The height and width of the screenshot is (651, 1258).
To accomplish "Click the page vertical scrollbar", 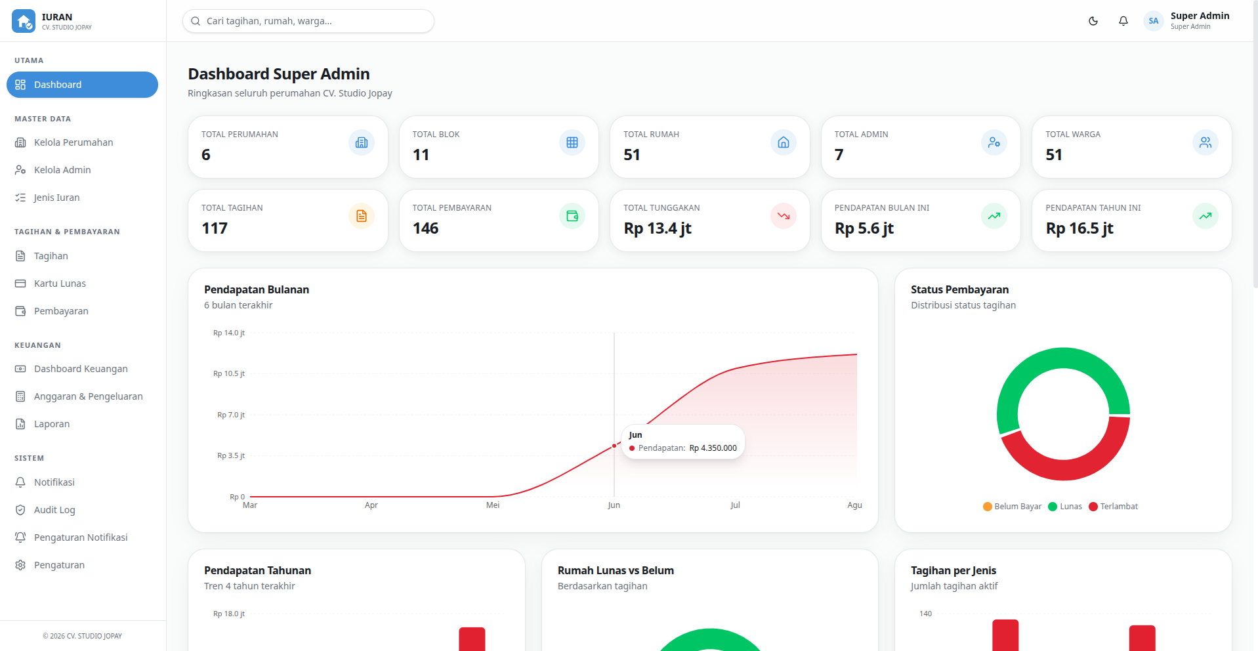I will tap(1255, 144).
